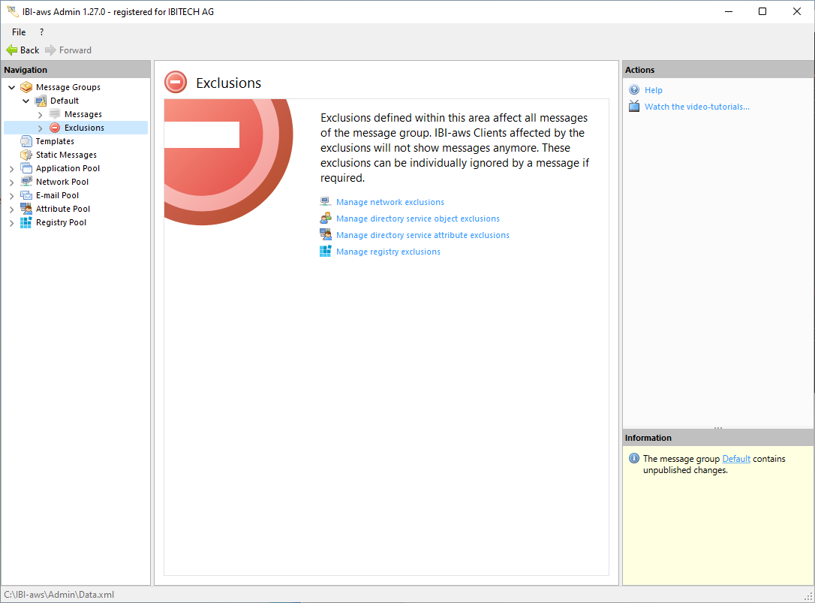Collapse the Default message group node
The image size is (815, 603).
point(26,101)
